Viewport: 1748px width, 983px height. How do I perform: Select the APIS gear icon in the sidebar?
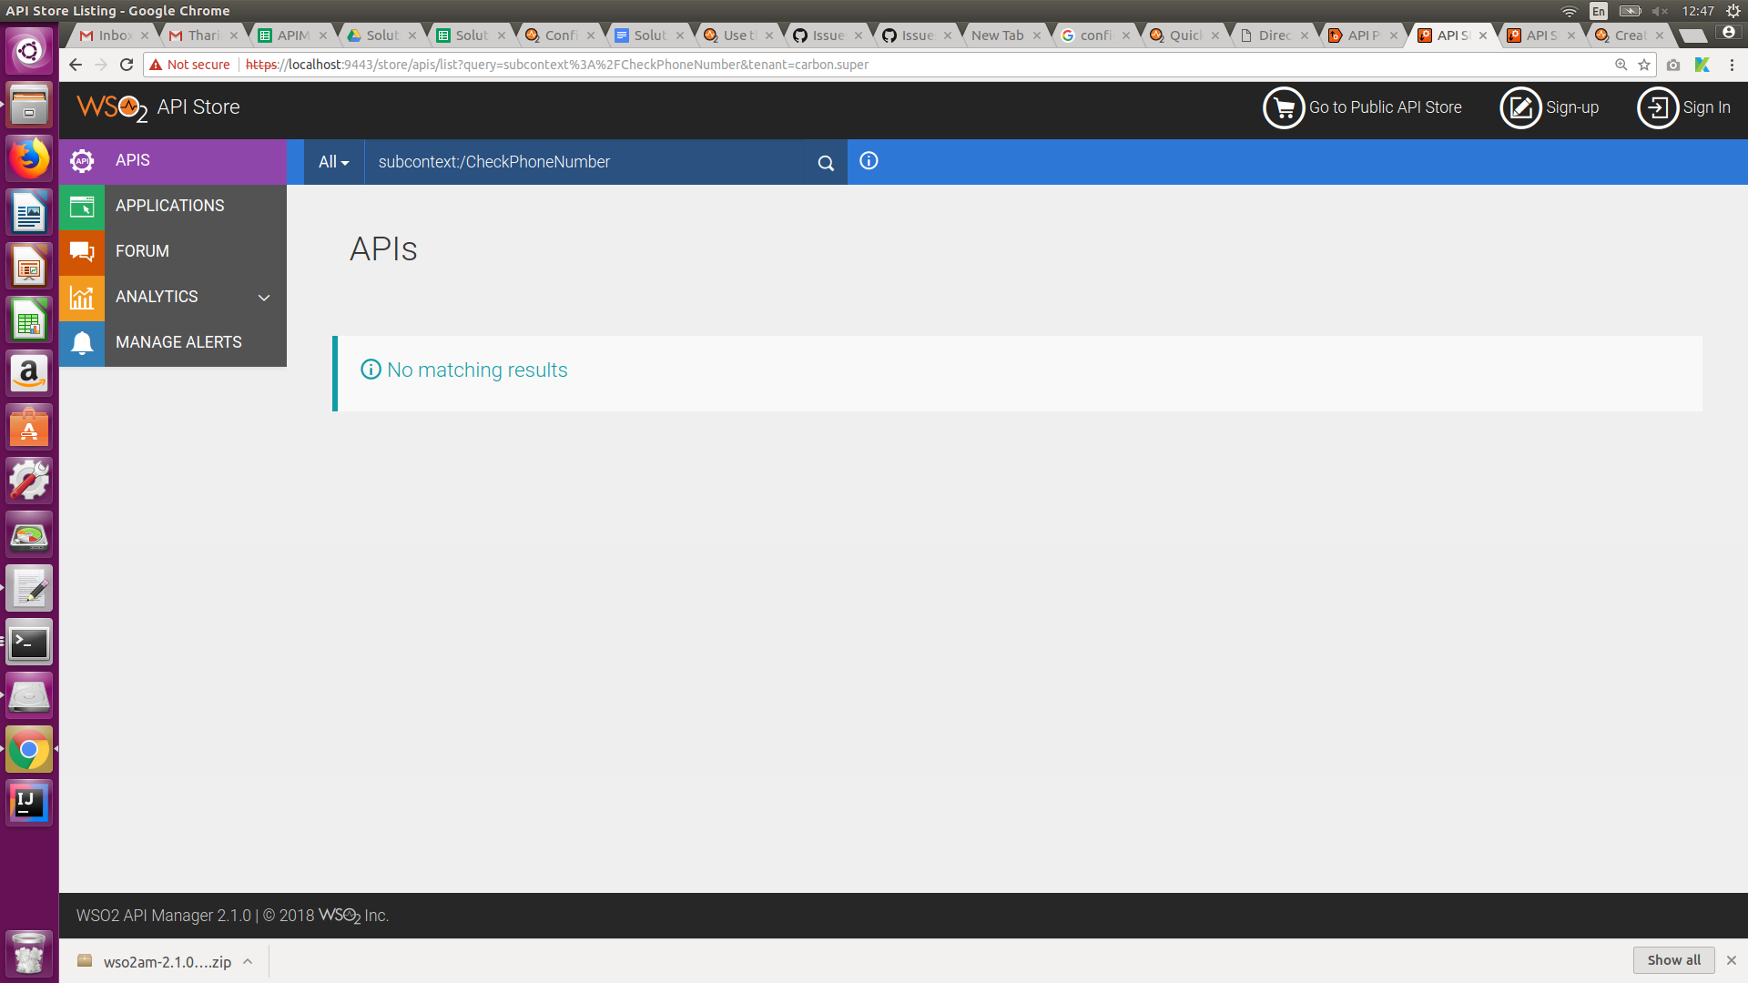pos(81,161)
